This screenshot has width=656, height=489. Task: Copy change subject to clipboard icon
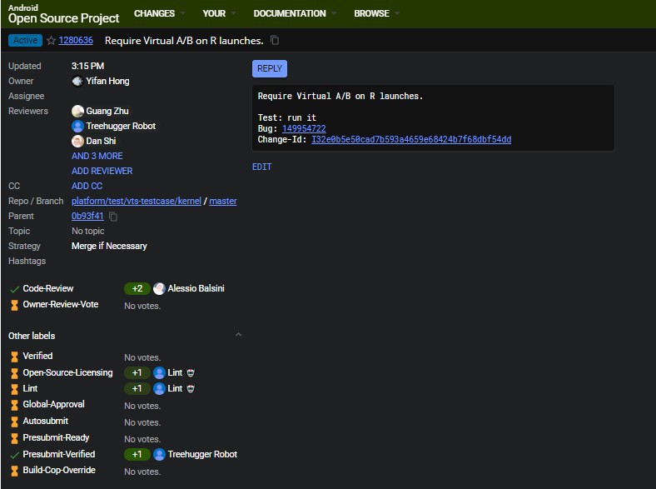tap(275, 40)
